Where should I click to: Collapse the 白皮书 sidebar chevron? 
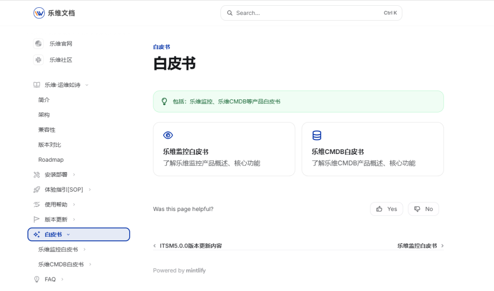click(69, 235)
